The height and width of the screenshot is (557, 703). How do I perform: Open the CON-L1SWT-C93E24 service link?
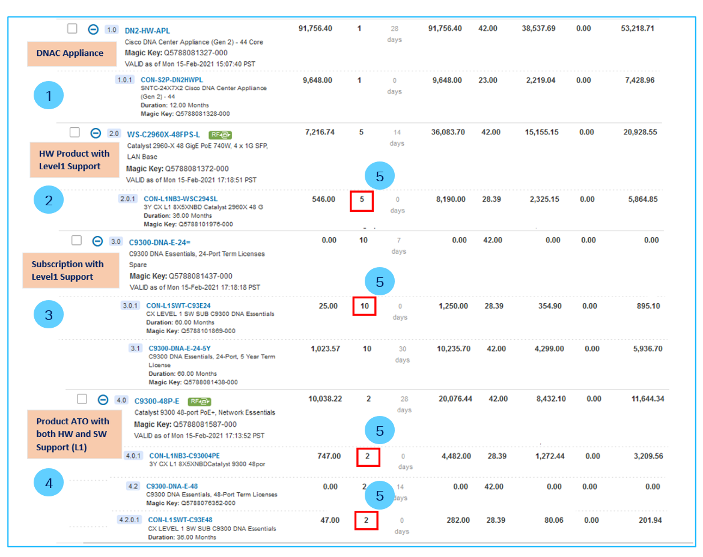(178, 306)
